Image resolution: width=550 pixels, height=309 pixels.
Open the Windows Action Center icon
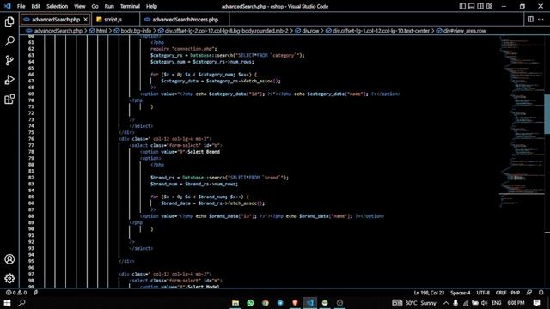[x=536, y=303]
